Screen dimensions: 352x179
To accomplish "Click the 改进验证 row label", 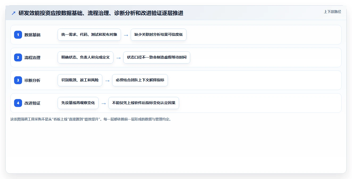I will click(32, 103).
